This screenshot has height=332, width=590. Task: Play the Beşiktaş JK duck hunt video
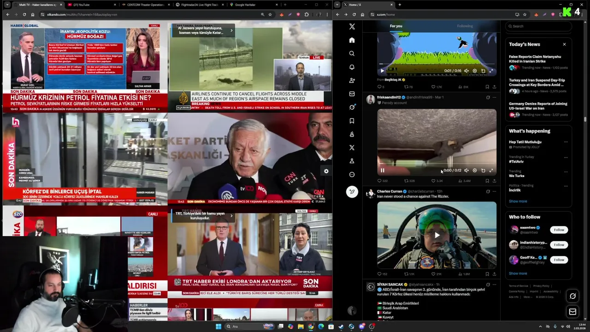[x=382, y=71]
